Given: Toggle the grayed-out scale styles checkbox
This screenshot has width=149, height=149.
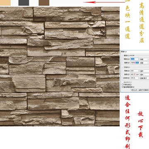Looking at the screenshot, I should (x=123, y=82).
